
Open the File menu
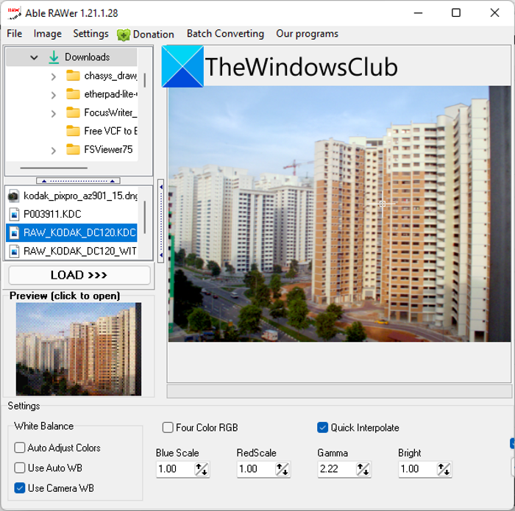(x=15, y=34)
